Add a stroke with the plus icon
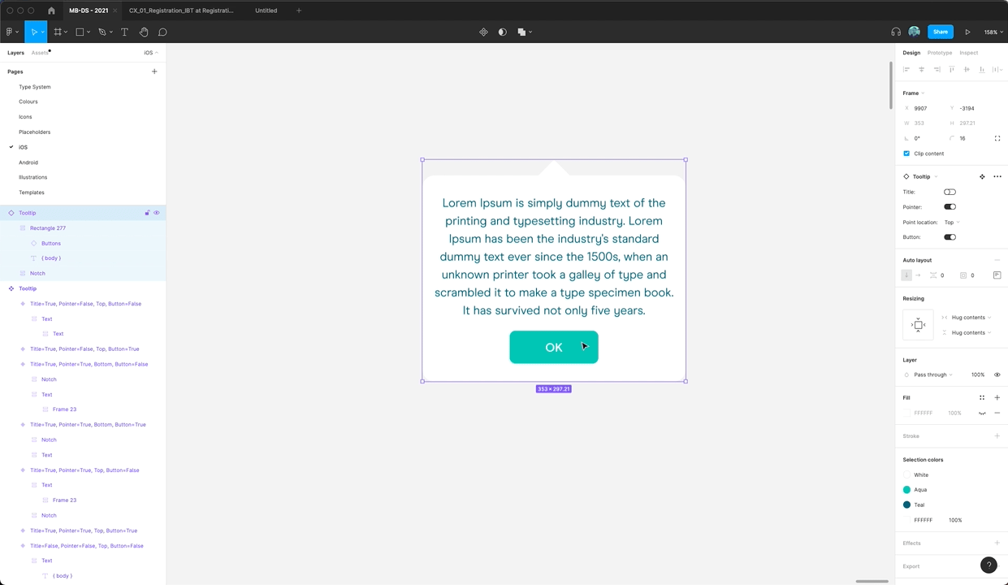 [997, 436]
